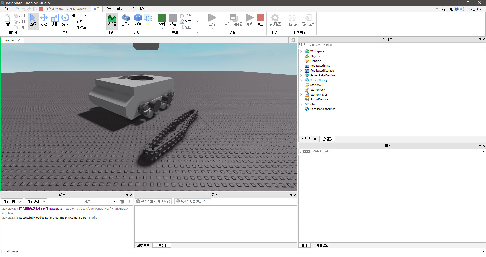Toggle viewport layout icon at top-right

click(292, 40)
